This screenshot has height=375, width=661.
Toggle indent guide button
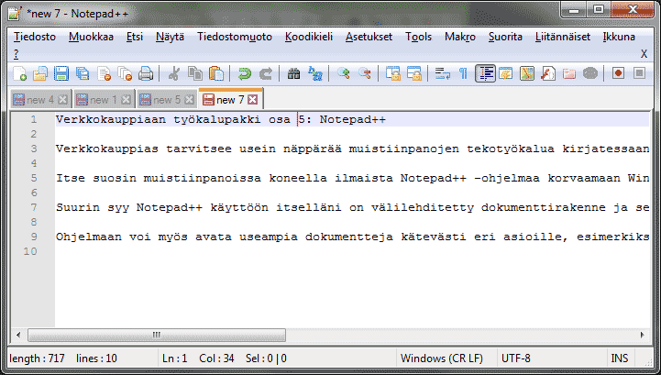(x=485, y=73)
